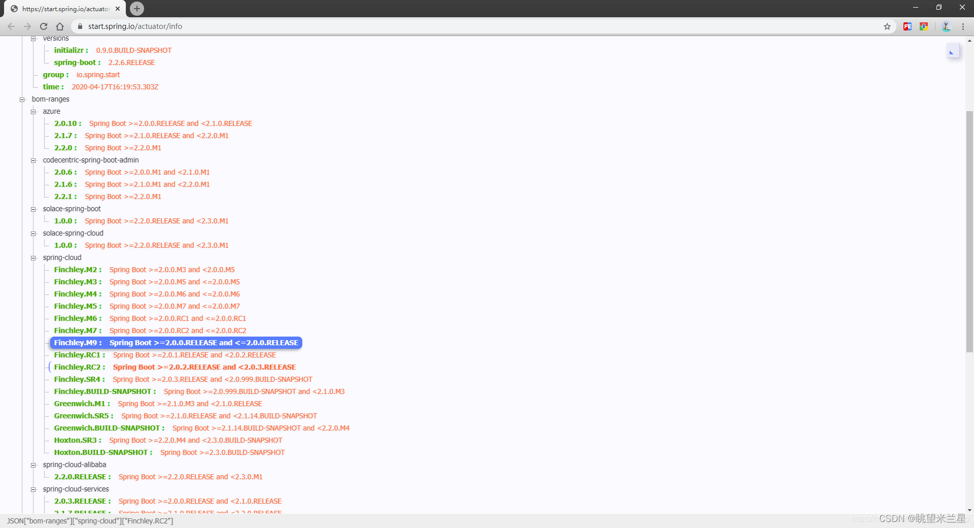Viewport: 974px width, 528px height.
Task: Collapse the solace-spring-boot node
Action: [x=33, y=209]
